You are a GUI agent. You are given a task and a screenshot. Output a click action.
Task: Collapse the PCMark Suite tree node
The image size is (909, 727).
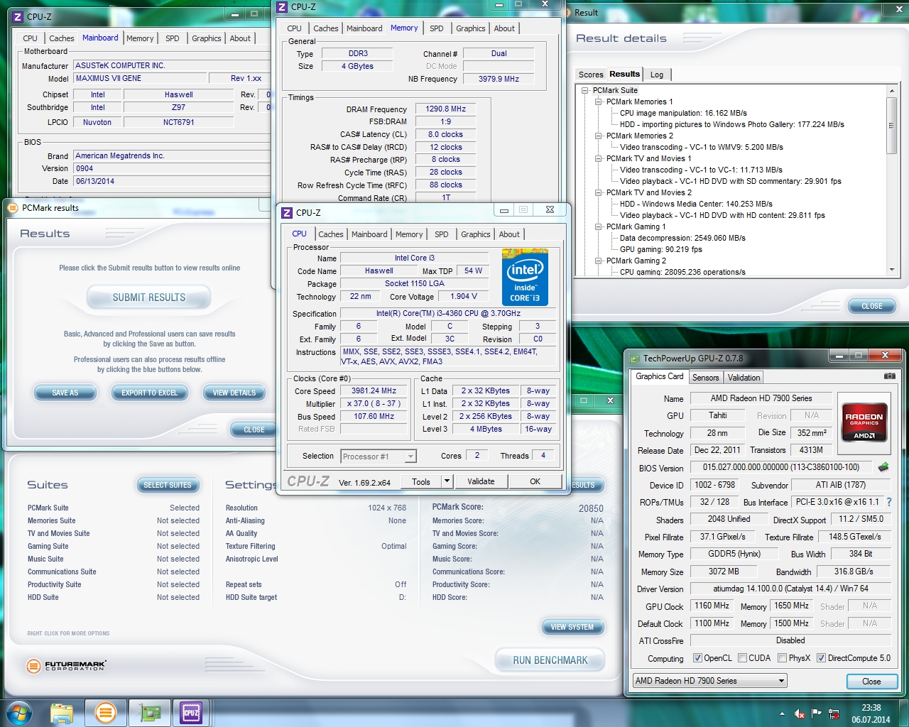tap(584, 90)
